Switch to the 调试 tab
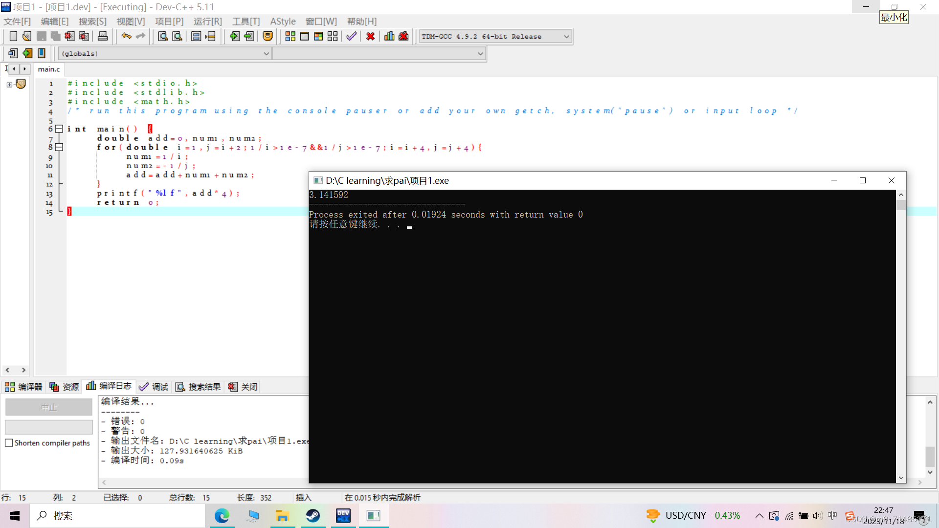The height and width of the screenshot is (528, 939). pyautogui.click(x=154, y=387)
